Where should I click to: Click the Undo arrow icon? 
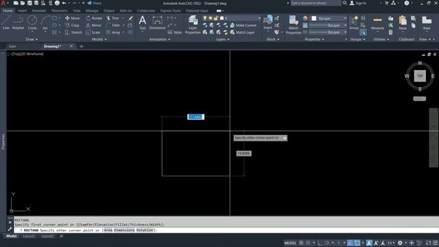64,3
